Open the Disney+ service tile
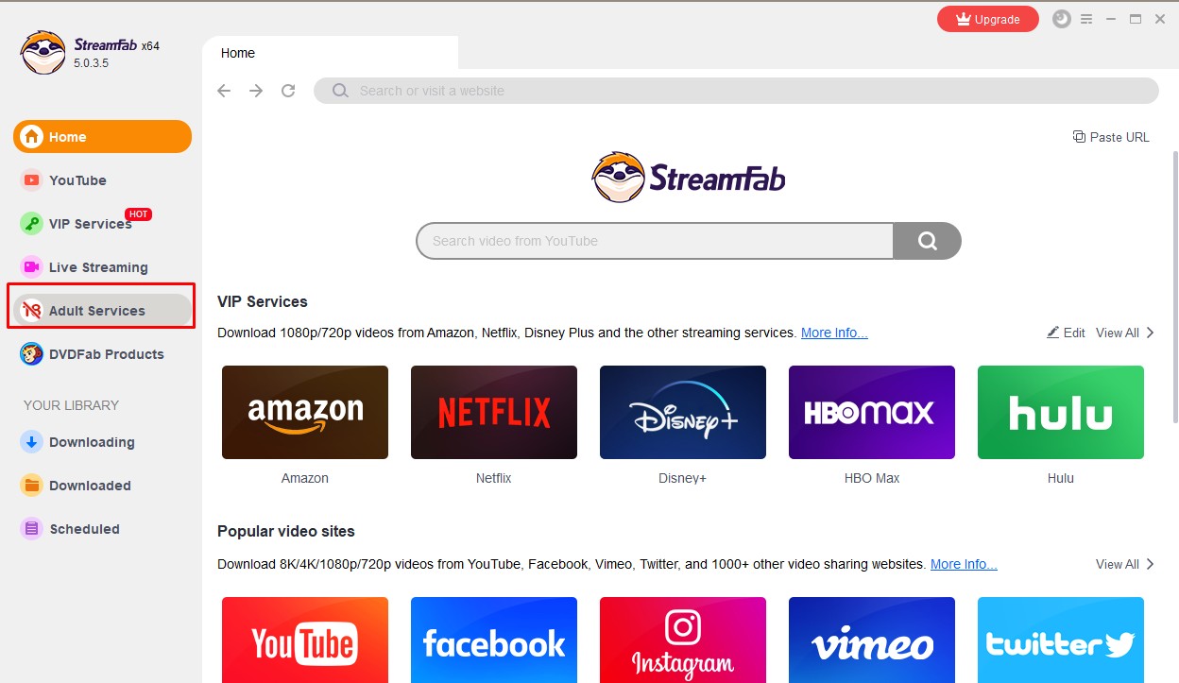This screenshot has width=1179, height=683. coord(682,413)
